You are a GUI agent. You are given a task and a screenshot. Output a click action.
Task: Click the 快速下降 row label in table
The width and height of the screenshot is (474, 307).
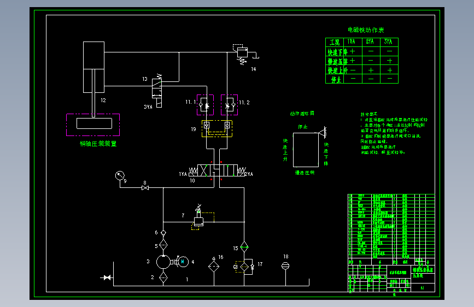[338, 52]
